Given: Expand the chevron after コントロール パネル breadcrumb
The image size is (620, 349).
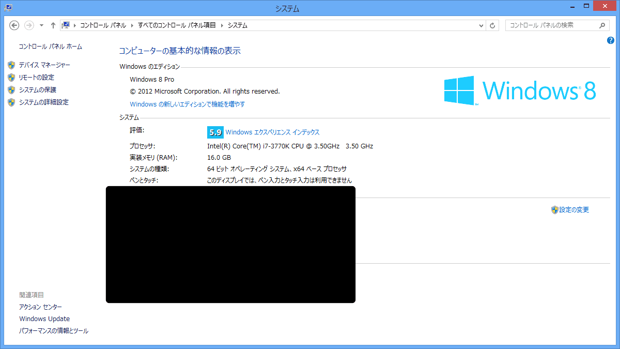Looking at the screenshot, I should click(x=132, y=25).
